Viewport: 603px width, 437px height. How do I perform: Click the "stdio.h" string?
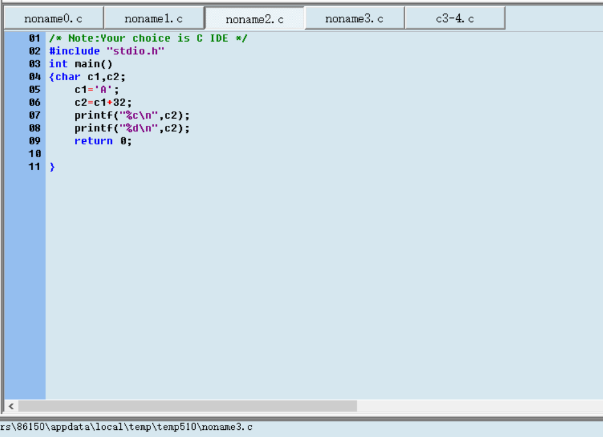tap(135, 51)
